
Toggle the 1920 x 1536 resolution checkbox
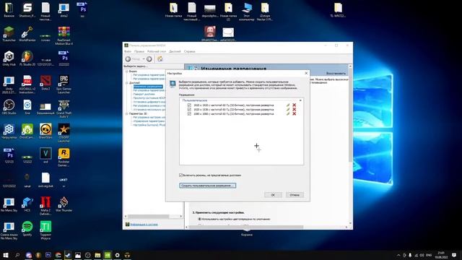[189, 109]
